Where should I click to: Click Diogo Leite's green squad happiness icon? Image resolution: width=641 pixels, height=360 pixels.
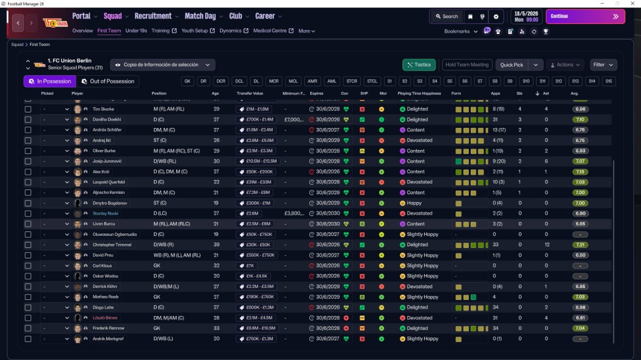(362, 307)
